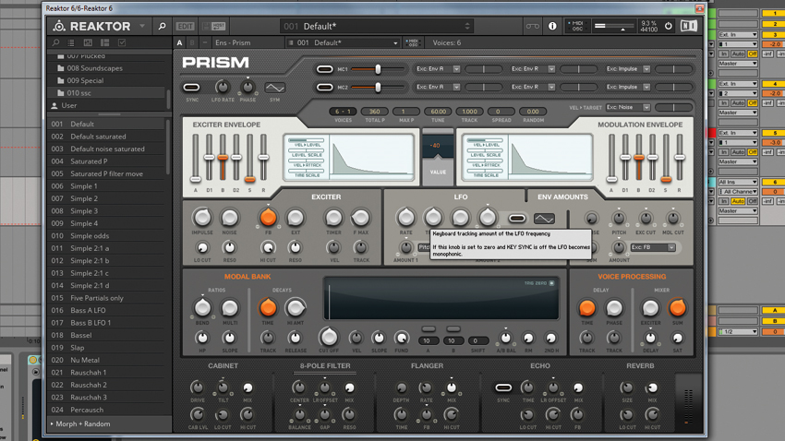Screen dimensions: 785x441
Task: Toggle the MC2 on/off switch
Action: pos(324,88)
